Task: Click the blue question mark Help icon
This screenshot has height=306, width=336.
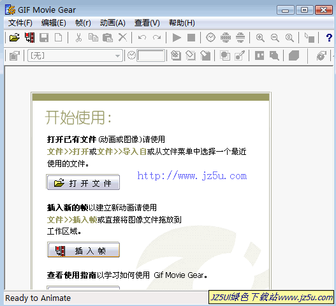Action: coord(329,38)
